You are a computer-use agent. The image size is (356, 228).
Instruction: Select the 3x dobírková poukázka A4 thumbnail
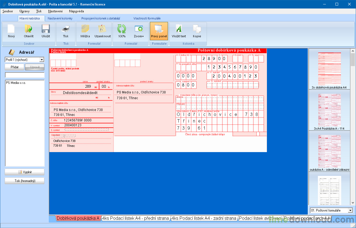coord(329,69)
